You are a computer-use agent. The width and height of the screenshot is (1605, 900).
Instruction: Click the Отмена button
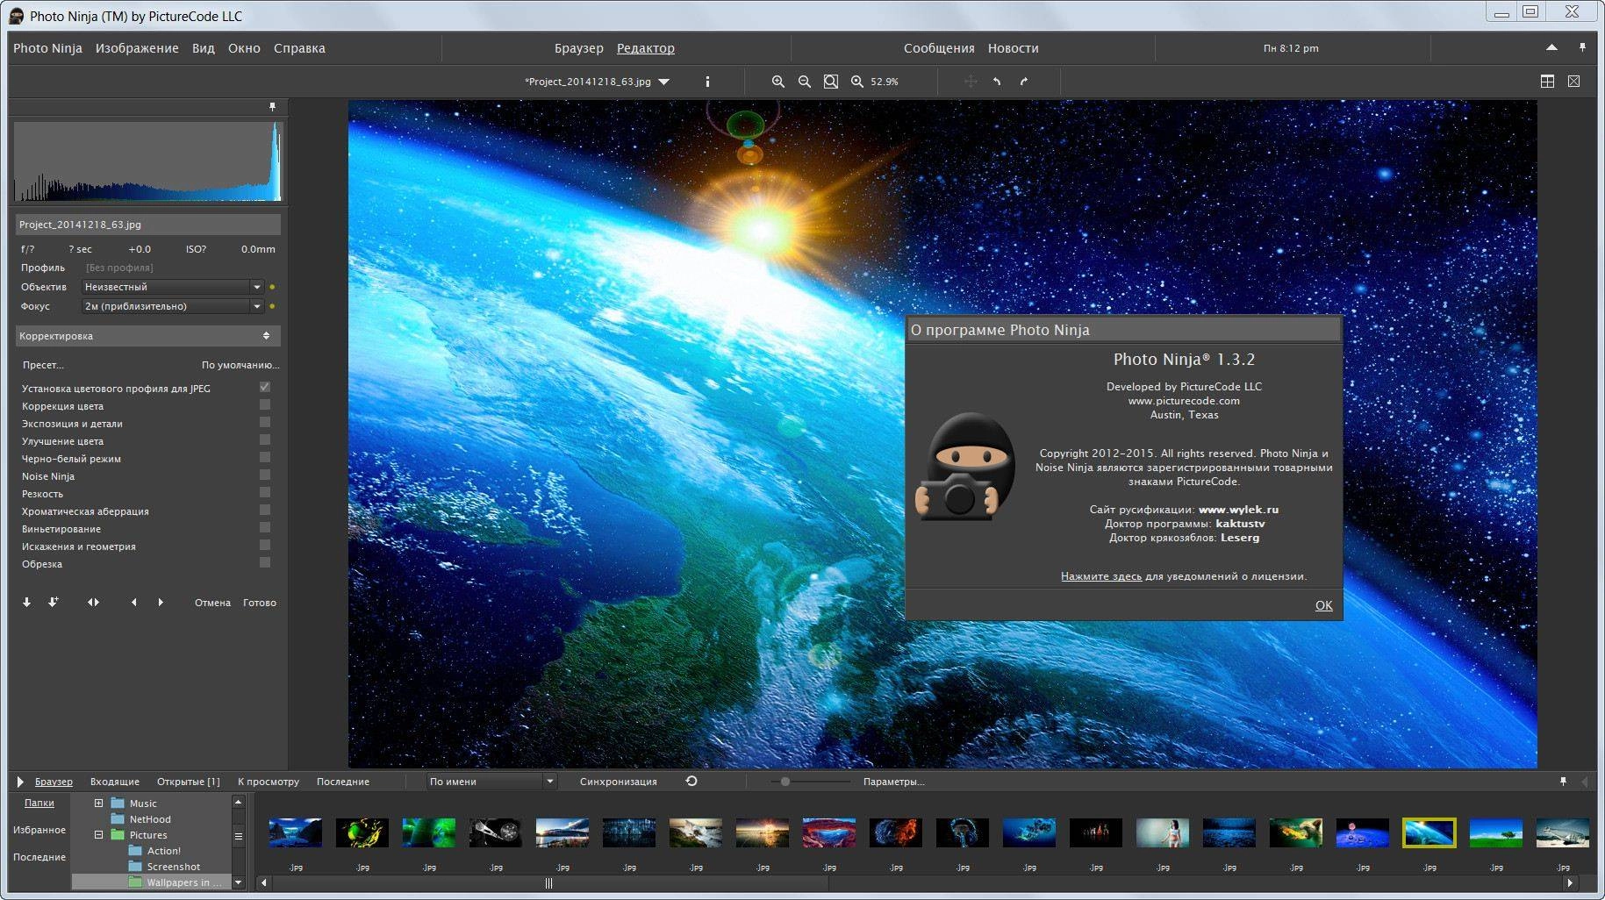(x=212, y=603)
